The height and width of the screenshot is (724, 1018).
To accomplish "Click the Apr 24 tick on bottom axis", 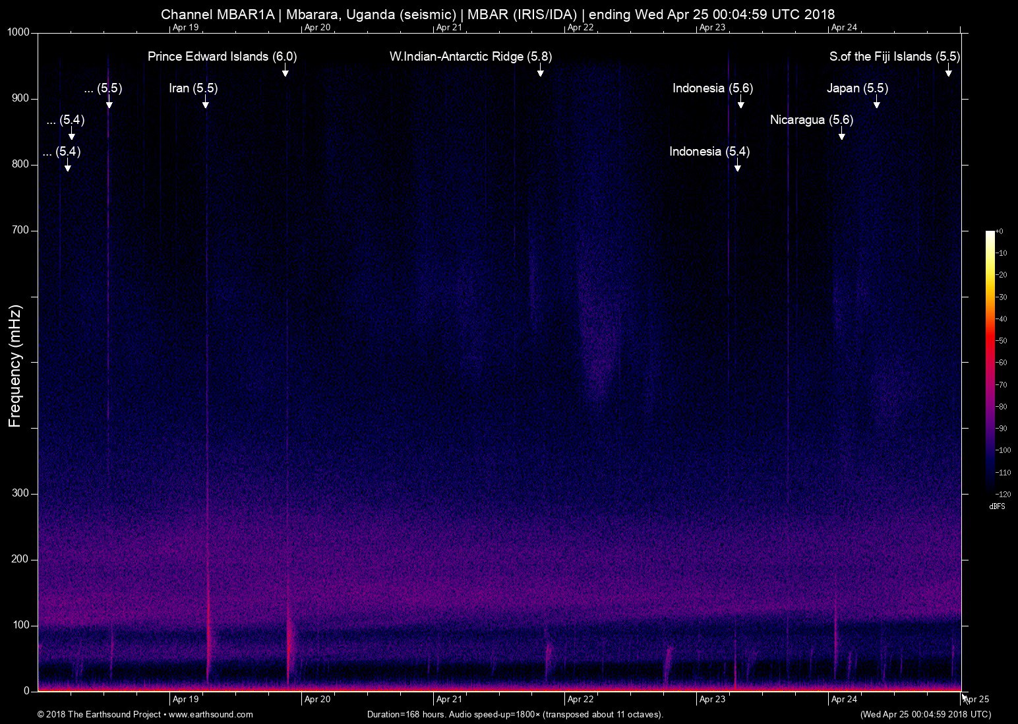I will [844, 699].
